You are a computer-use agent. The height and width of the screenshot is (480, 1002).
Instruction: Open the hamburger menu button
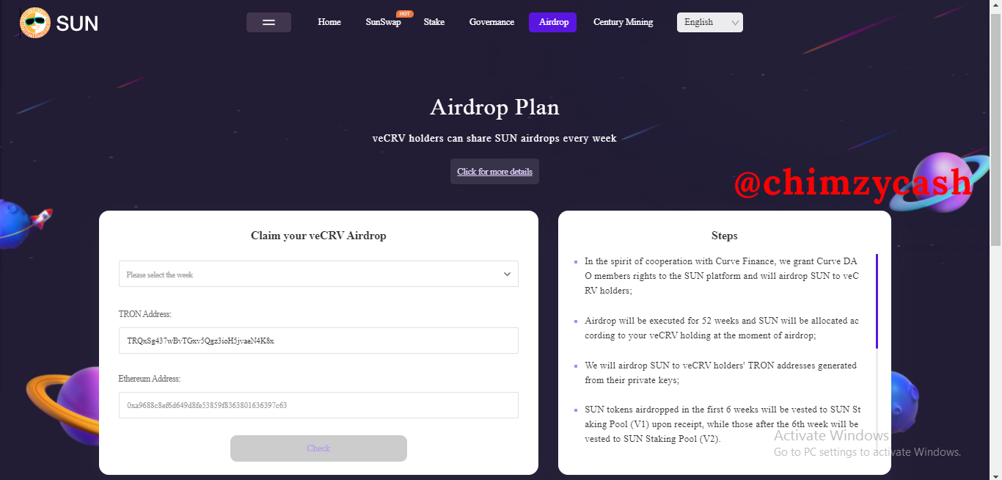(268, 23)
